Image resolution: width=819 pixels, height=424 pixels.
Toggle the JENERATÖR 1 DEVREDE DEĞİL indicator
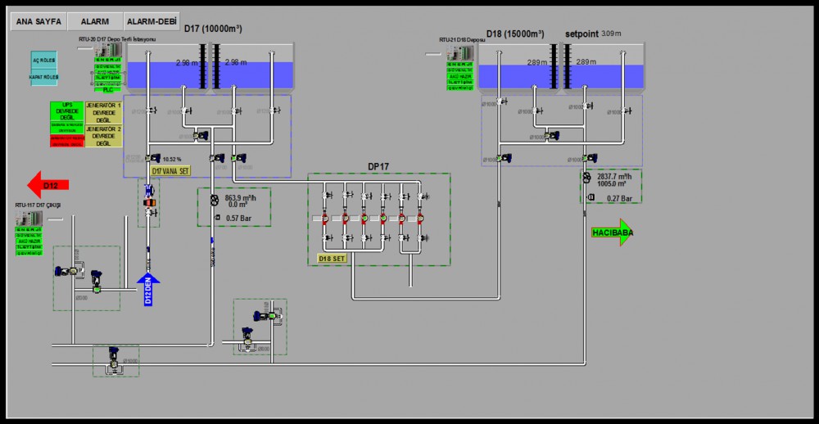click(103, 112)
